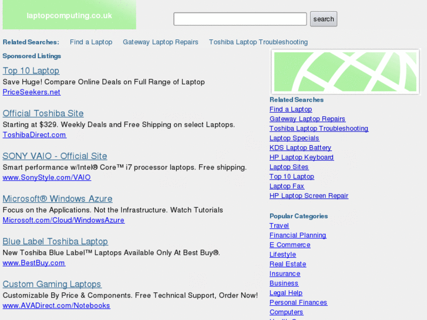The height and width of the screenshot is (320, 427).
Task: Open the laptopcomputing.co.uk logo banner
Action: click(x=69, y=15)
